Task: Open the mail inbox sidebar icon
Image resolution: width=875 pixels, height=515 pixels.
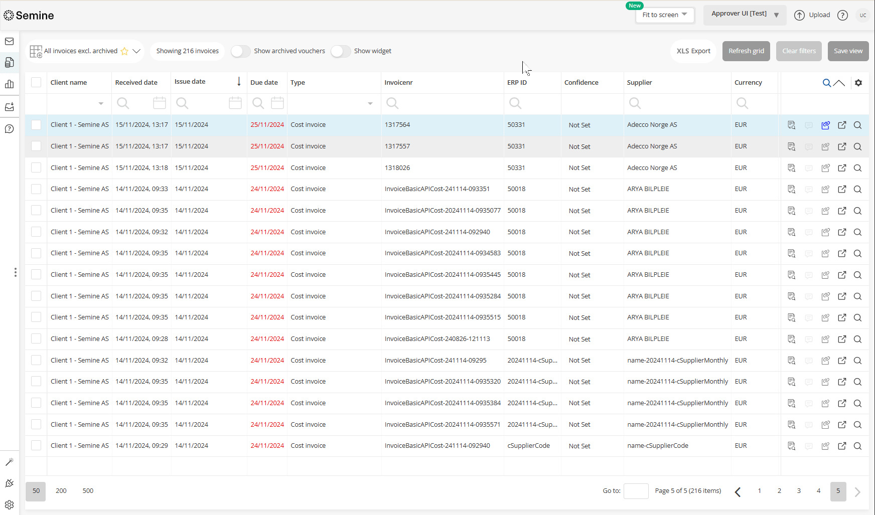Action: coord(9,42)
